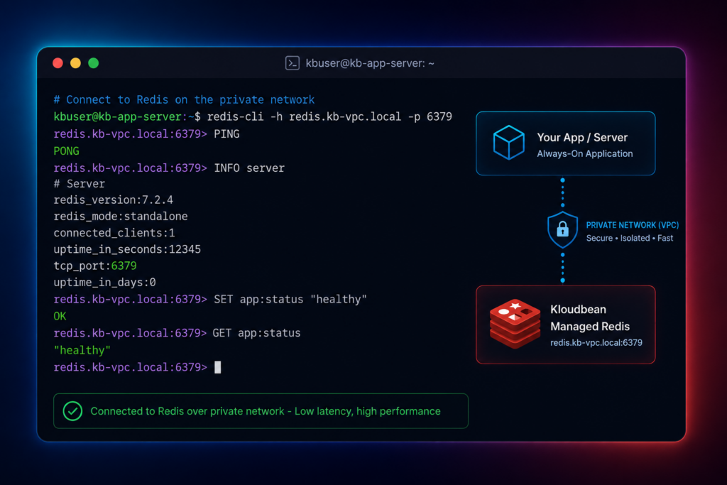
Task: Click the red close window button
Action: tap(58, 63)
